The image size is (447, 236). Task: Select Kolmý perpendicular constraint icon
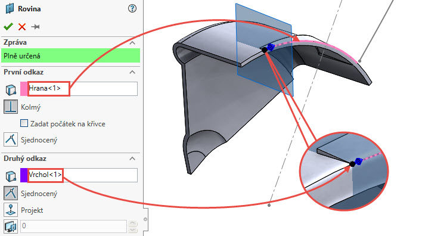click(x=11, y=107)
